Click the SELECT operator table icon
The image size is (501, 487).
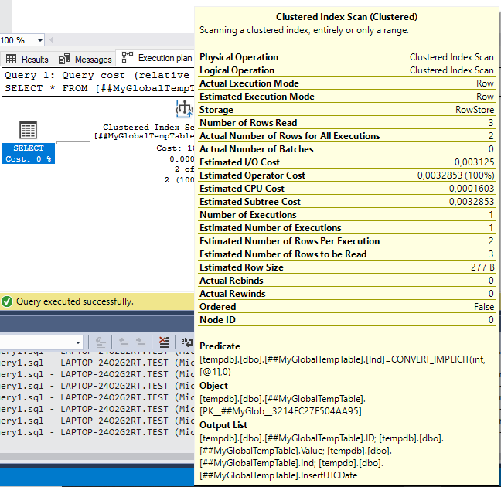coord(28,130)
